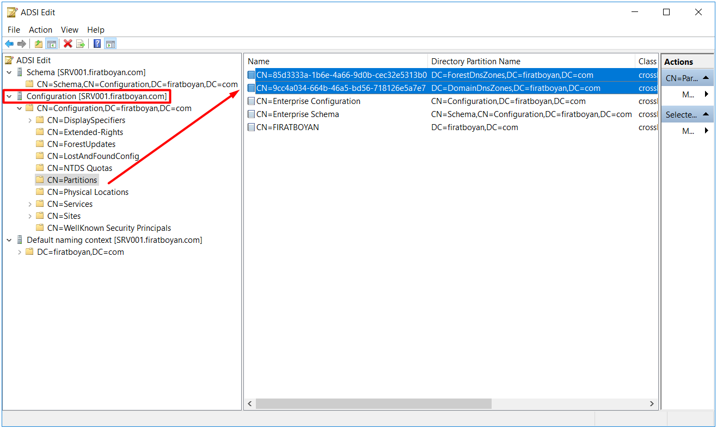Click the Default naming context server icon
The image size is (717, 429).
(x=21, y=240)
